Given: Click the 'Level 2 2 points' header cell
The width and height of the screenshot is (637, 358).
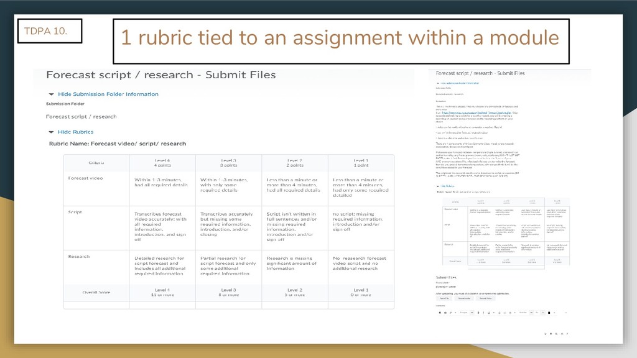Looking at the screenshot, I should point(294,163).
